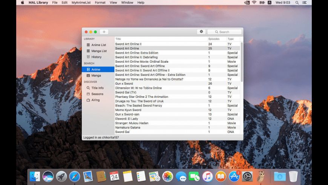Select the Sword Art Online row with 25 episodes

[x=178, y=48]
